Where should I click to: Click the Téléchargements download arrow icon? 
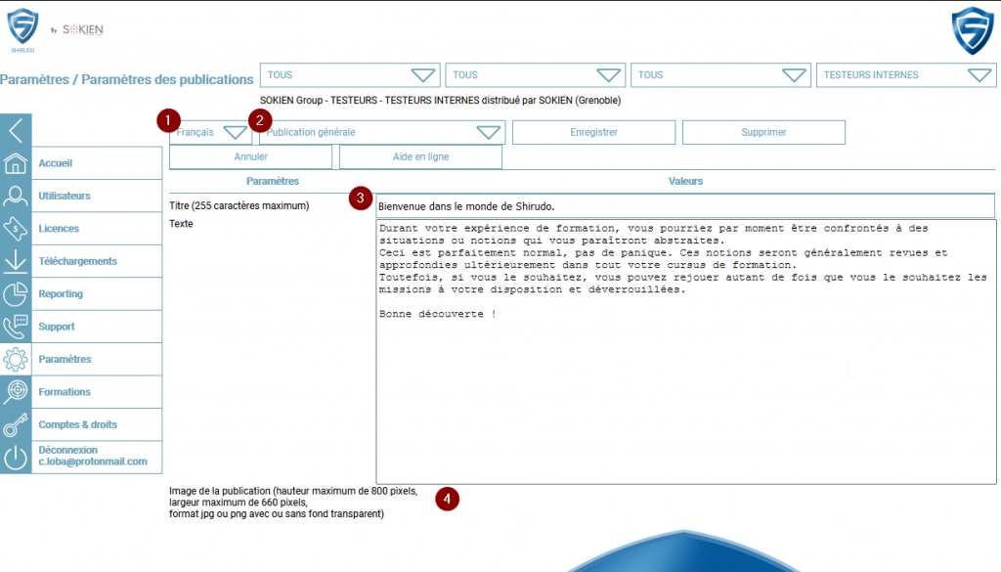tap(16, 261)
